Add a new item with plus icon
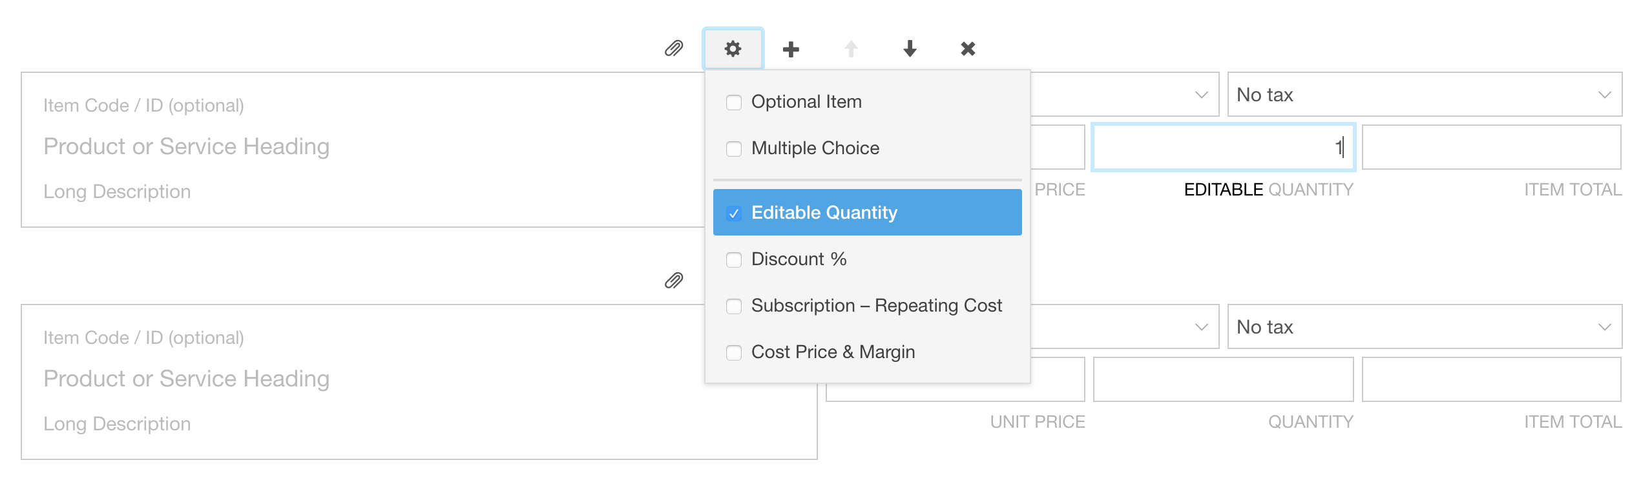 791,49
